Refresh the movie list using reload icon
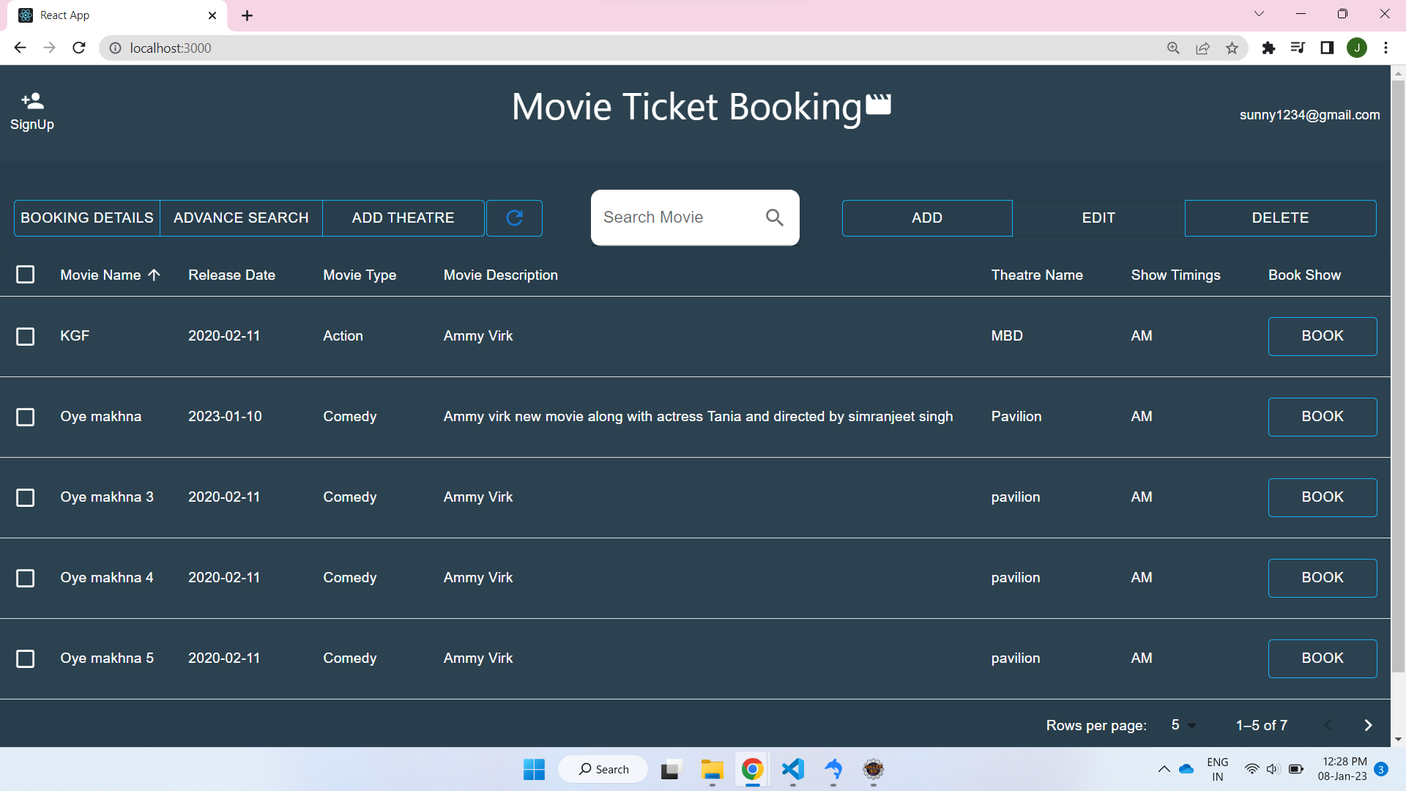Screen dimensions: 1406x791 pyautogui.click(x=514, y=218)
